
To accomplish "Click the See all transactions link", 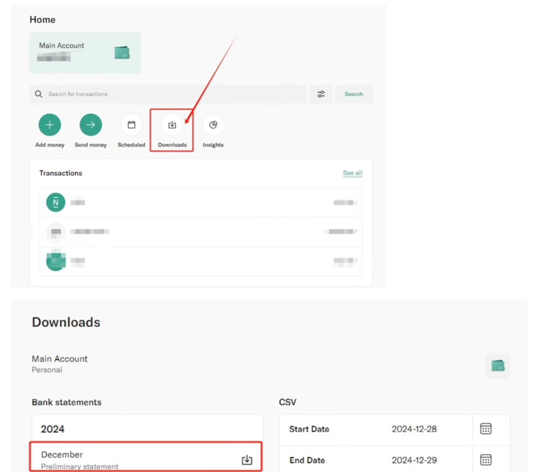I will click(x=353, y=173).
